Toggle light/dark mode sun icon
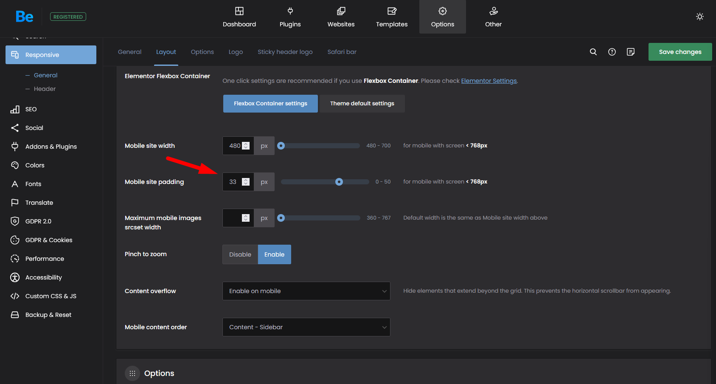The image size is (716, 384). 700,17
